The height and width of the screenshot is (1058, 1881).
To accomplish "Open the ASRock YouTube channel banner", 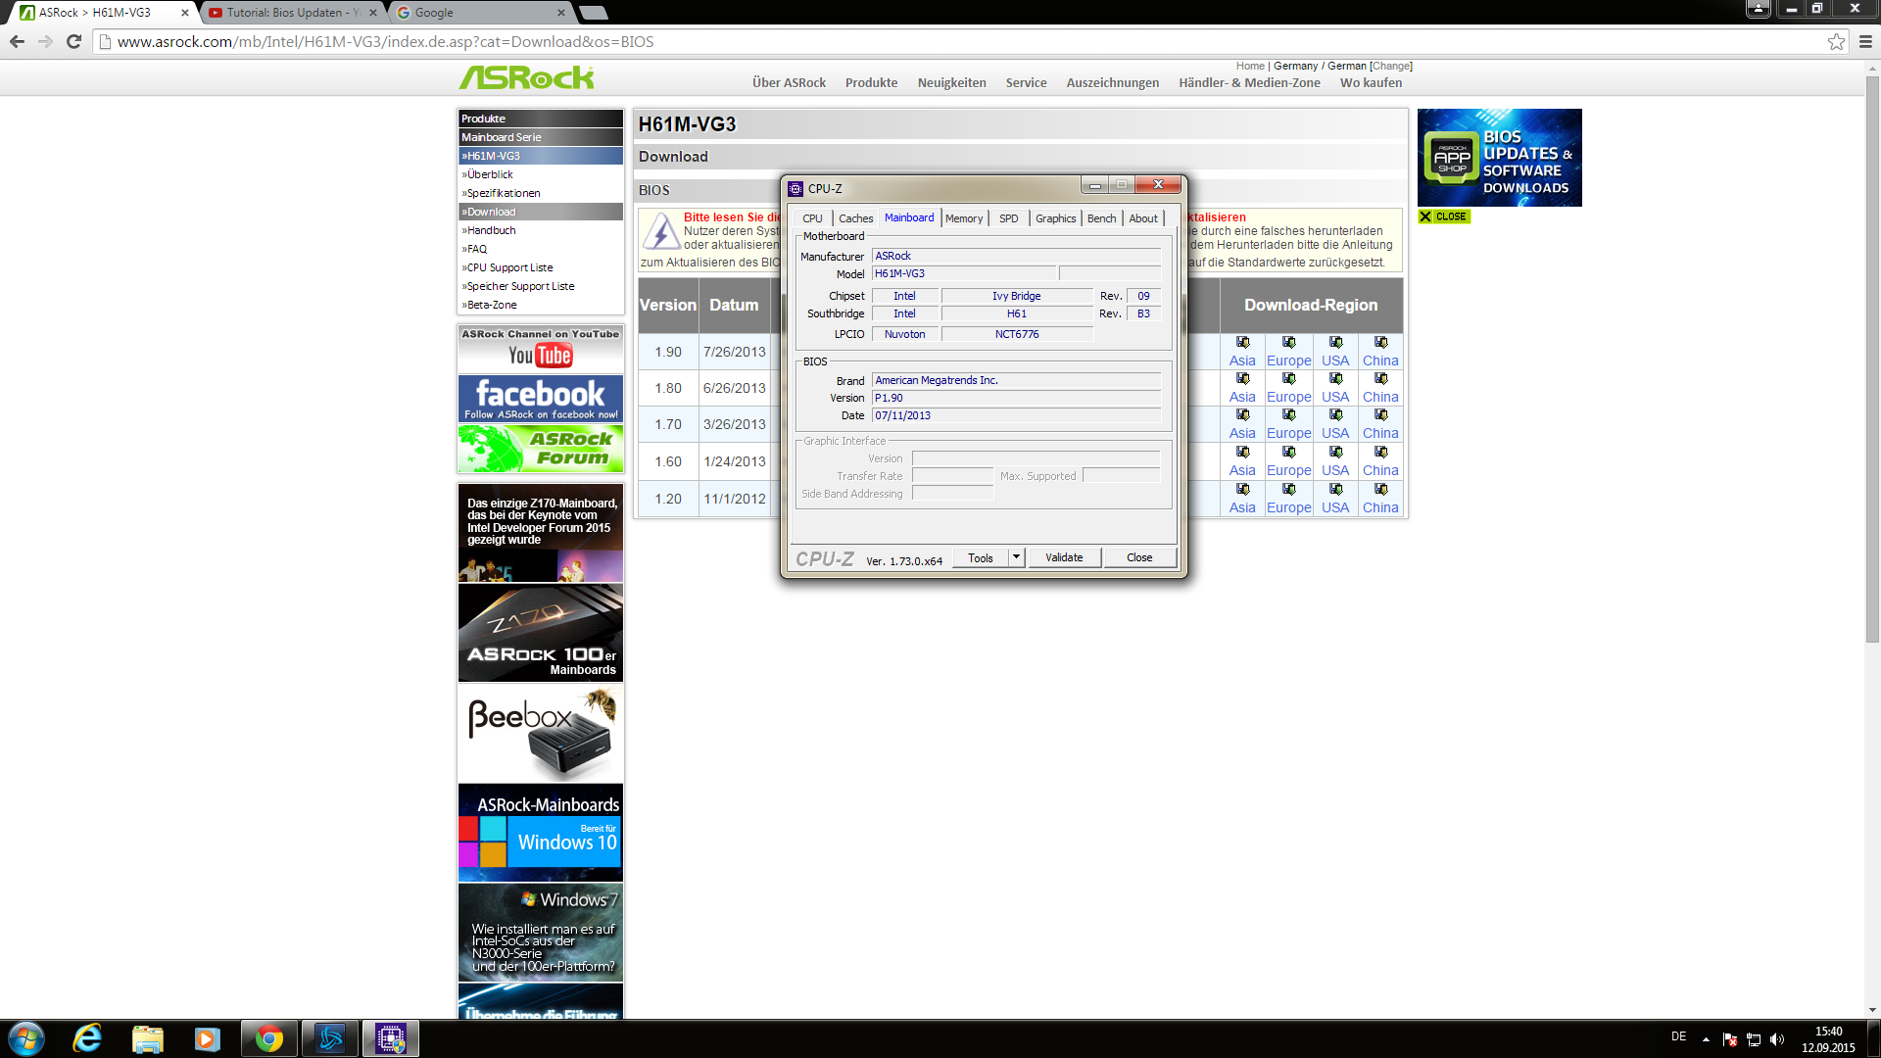I will pos(541,349).
